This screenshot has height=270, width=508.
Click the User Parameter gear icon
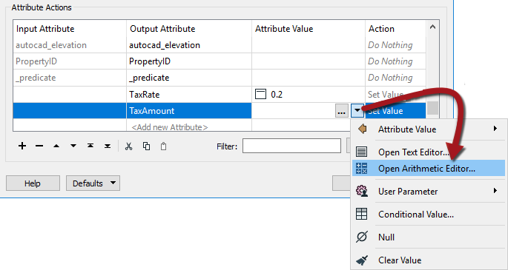pyautogui.click(x=362, y=191)
